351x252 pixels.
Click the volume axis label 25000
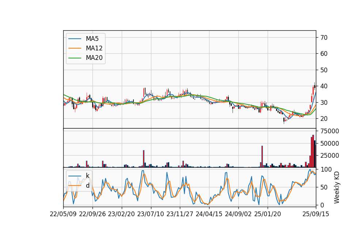pos(329,156)
